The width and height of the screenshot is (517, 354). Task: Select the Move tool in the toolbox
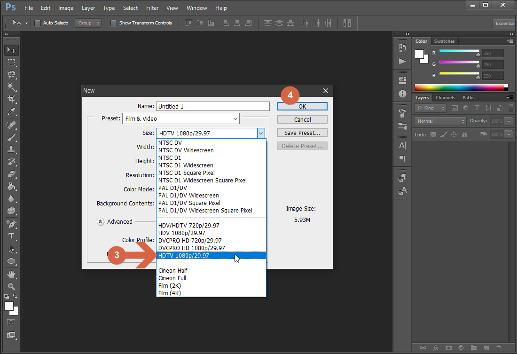coord(12,50)
